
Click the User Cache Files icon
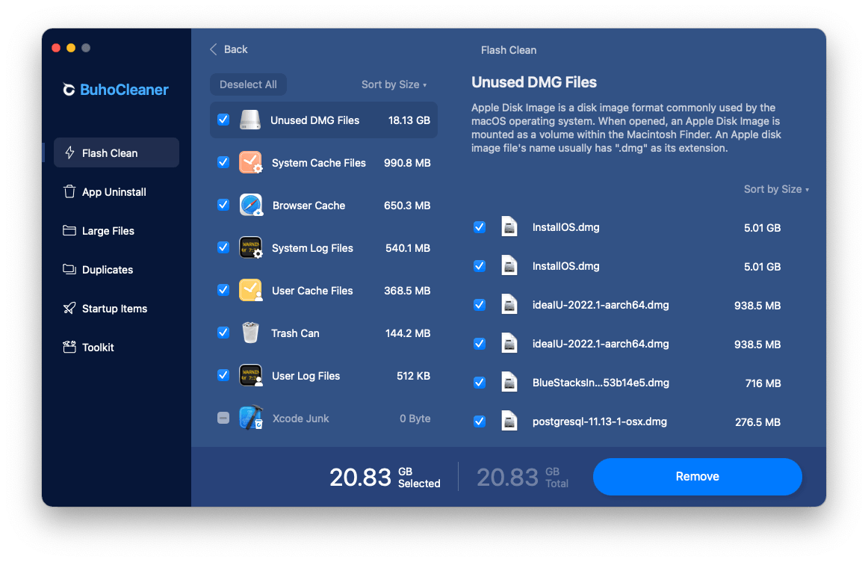[x=251, y=290]
